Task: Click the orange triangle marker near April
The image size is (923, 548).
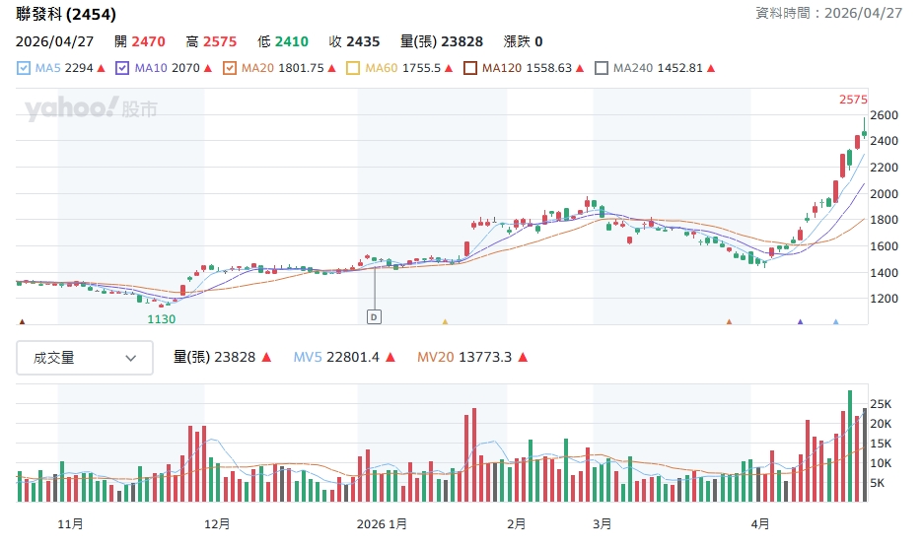Action: pyautogui.click(x=729, y=321)
